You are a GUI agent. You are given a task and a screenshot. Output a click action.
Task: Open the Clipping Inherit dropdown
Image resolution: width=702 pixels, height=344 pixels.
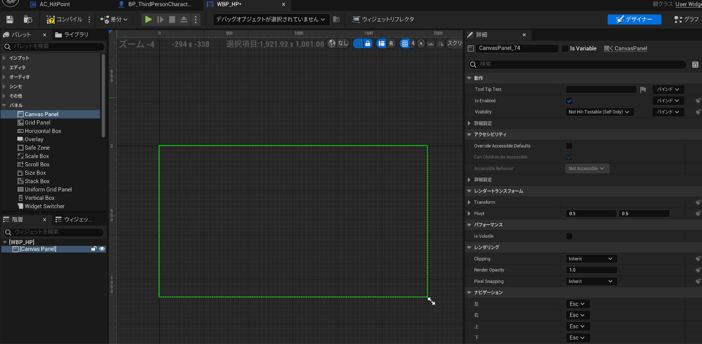coord(591,259)
